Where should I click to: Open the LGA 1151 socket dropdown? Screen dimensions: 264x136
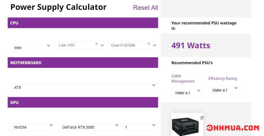click(x=81, y=45)
